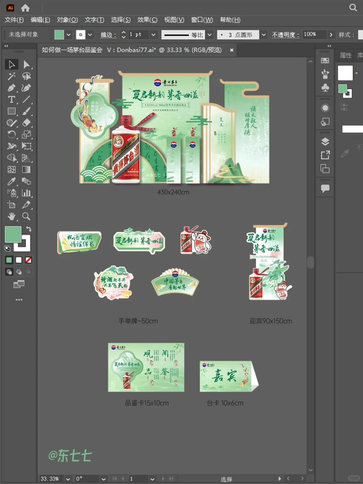
Task: Close the Donbasi77.ai document tab
Action: [232, 50]
